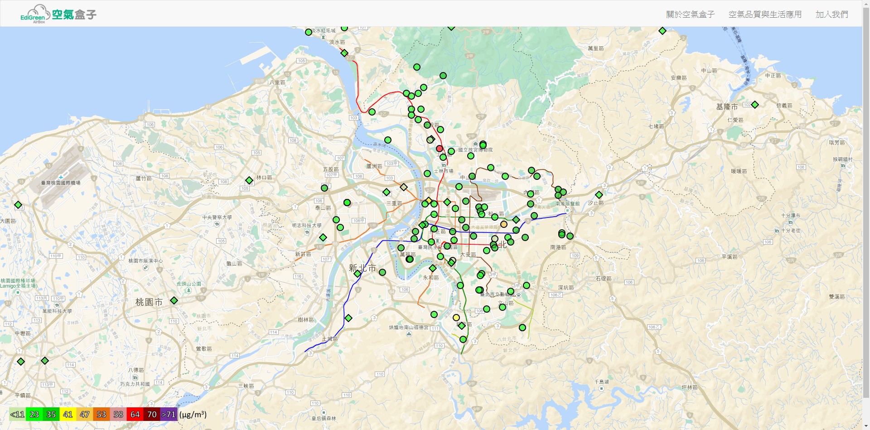This screenshot has width=870, height=430.
Task: Open the EdiGreen AirBox logo homepage
Action: [58, 14]
